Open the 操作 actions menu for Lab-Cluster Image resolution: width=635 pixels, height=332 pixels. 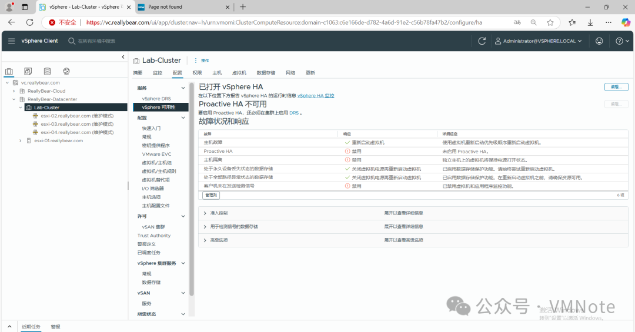pyautogui.click(x=202, y=61)
